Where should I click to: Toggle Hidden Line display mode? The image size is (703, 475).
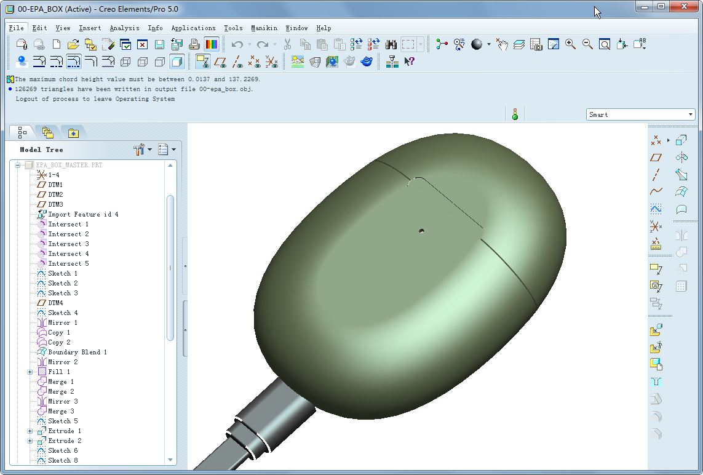143,62
